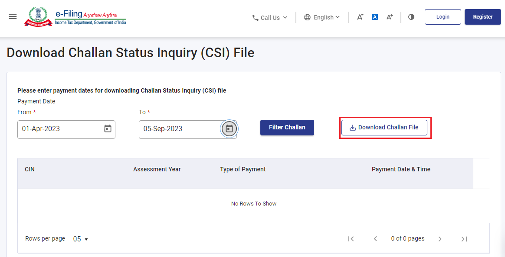Open the Call Us dropdown
505x257 pixels.
269,17
